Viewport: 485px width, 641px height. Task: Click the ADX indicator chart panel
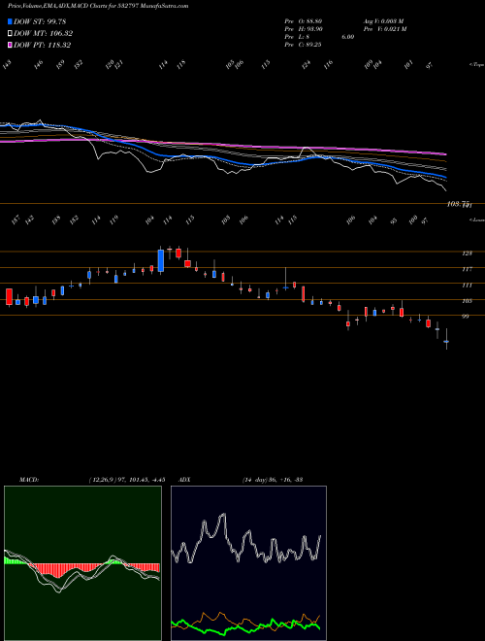pos(248,563)
